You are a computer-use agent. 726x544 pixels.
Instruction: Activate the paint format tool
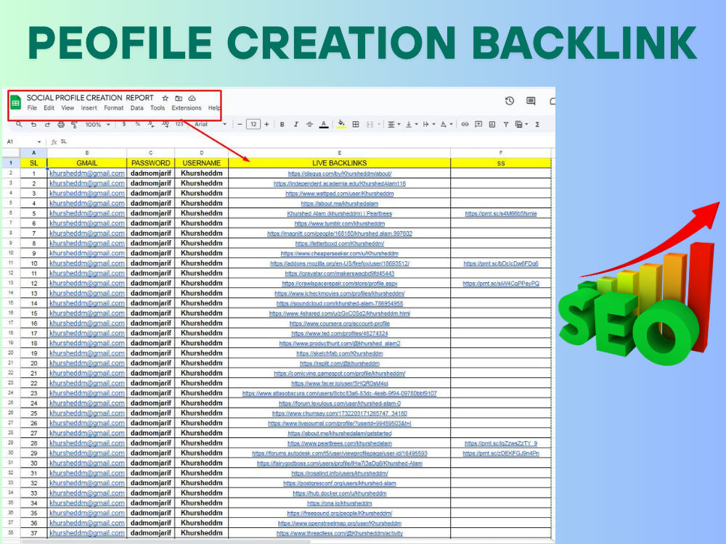(75, 125)
